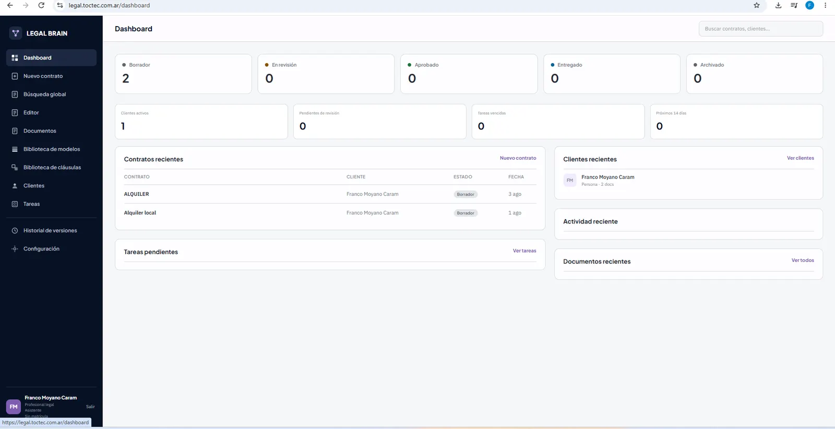835x429 pixels.
Task: Click Ver clientes link
Action: pyautogui.click(x=800, y=158)
